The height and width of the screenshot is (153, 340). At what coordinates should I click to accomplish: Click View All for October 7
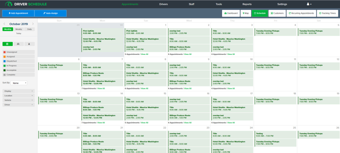click(101, 89)
